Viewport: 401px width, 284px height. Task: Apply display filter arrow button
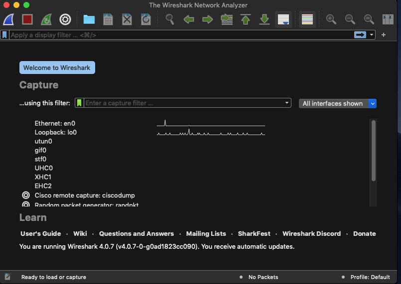coord(360,35)
